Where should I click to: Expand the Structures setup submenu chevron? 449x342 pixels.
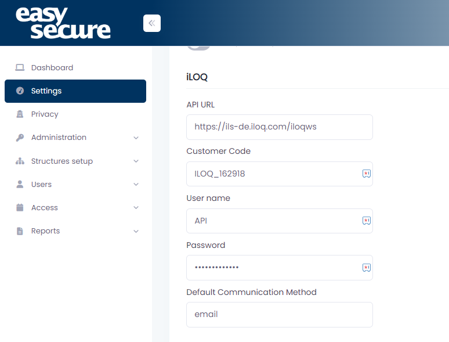pyautogui.click(x=136, y=161)
